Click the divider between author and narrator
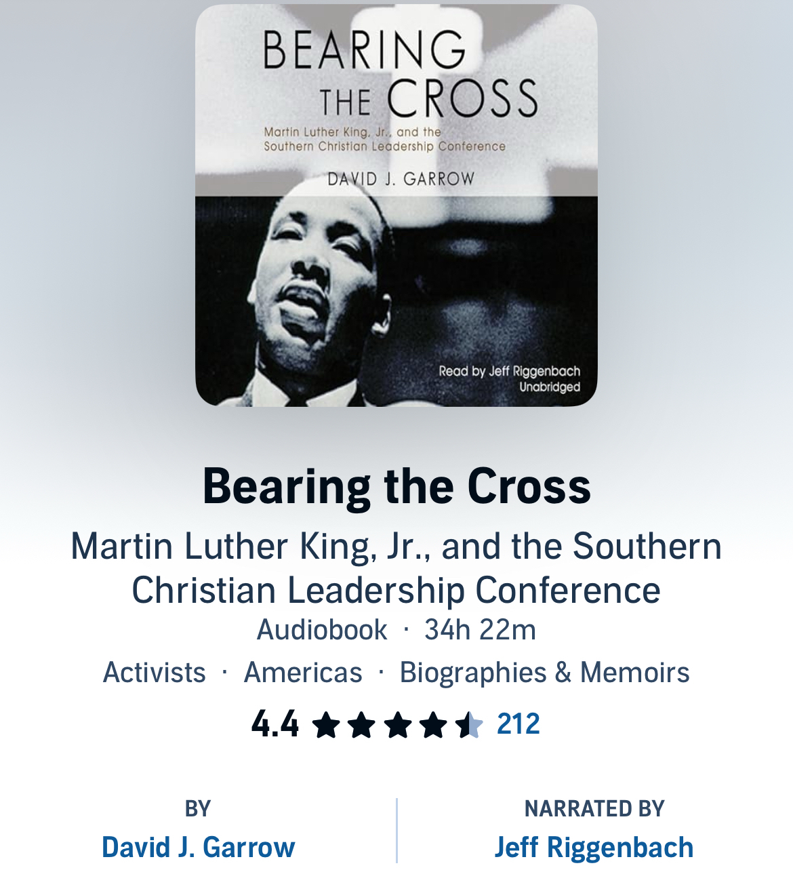Screen dimensions: 793x891 tap(397, 831)
